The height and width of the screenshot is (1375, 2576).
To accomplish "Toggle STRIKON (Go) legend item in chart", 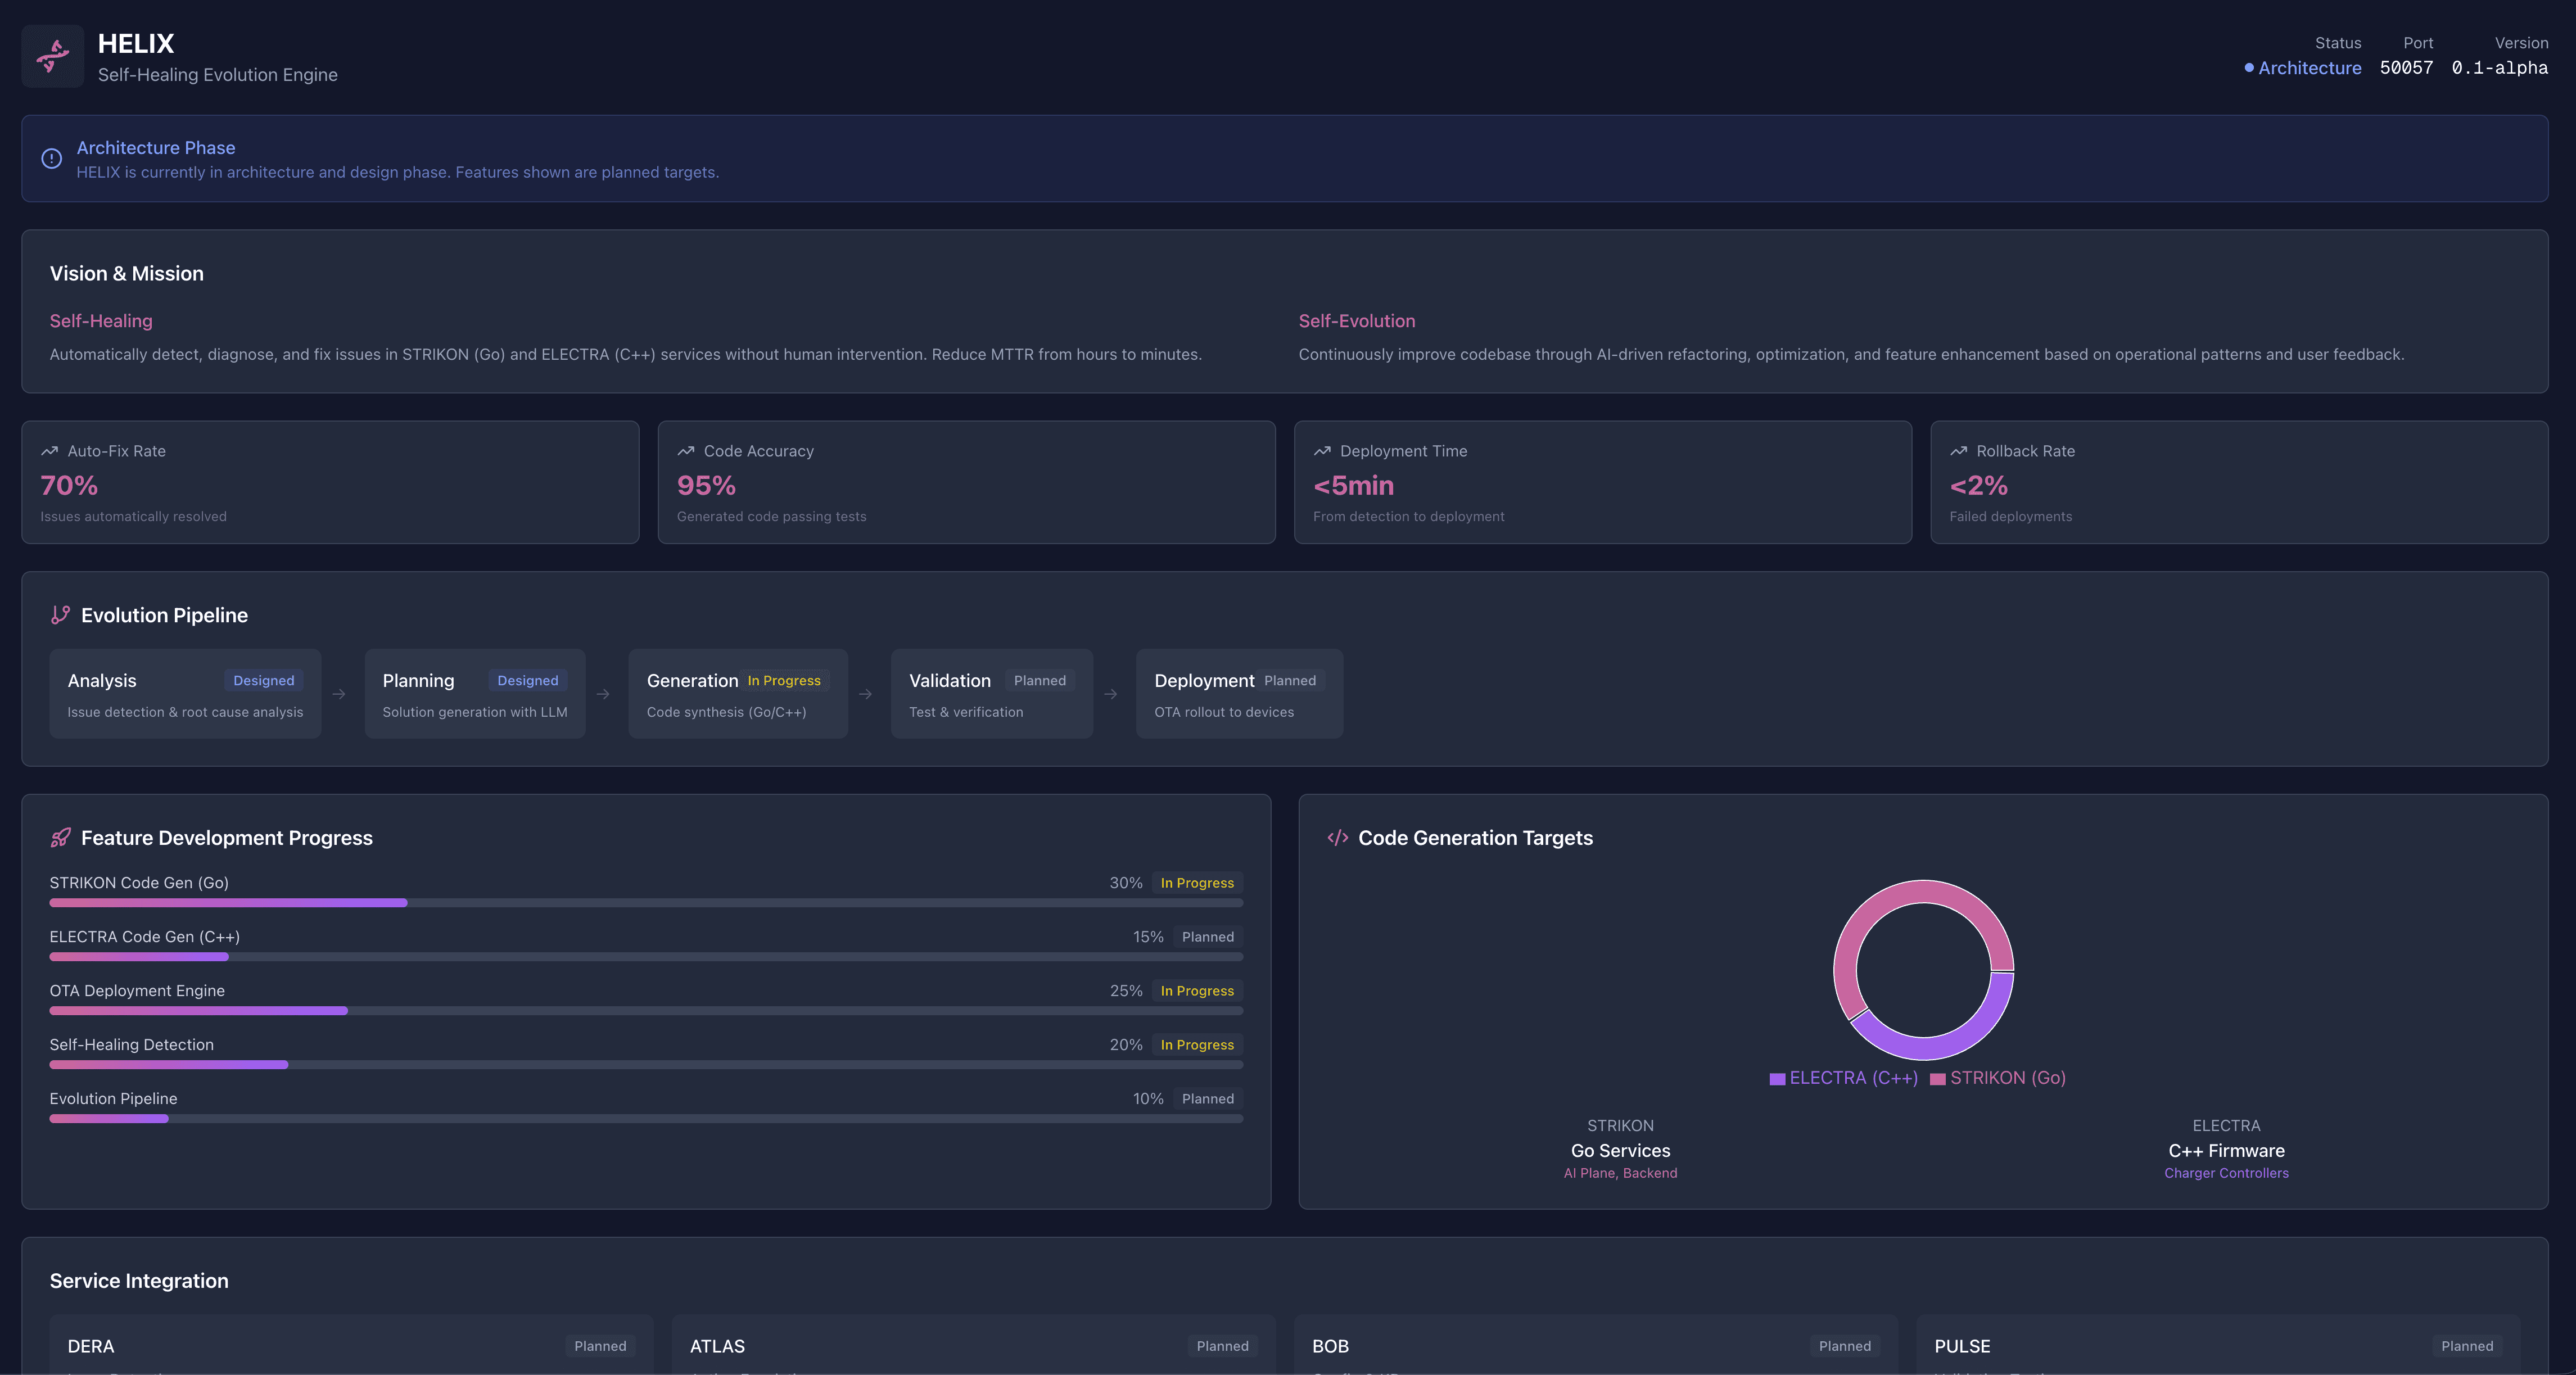I will point(1997,1078).
